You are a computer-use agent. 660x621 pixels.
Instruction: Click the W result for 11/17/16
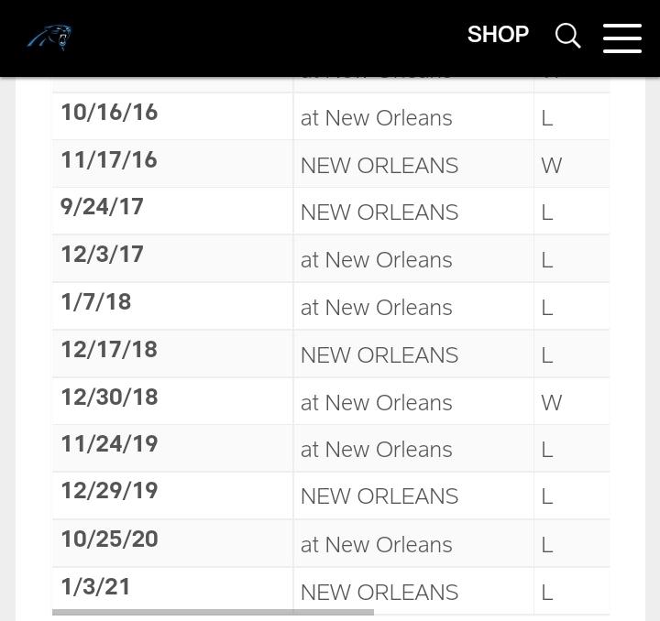(552, 165)
